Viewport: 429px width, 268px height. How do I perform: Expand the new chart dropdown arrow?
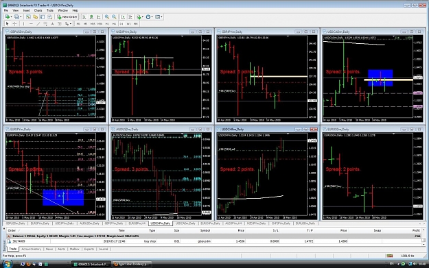pyautogui.click(x=11, y=17)
